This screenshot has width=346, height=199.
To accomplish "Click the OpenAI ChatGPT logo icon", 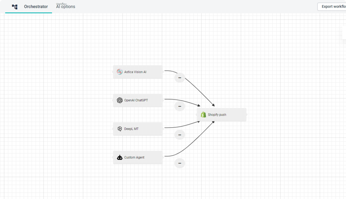I will coord(120,100).
